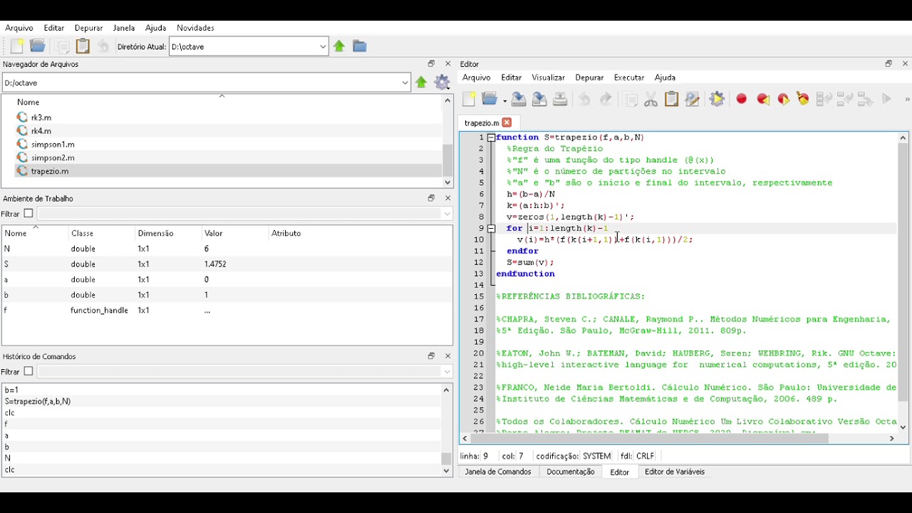This screenshot has width=912, height=513.
Task: Close the trapezio.m editor tab
Action: (x=507, y=123)
